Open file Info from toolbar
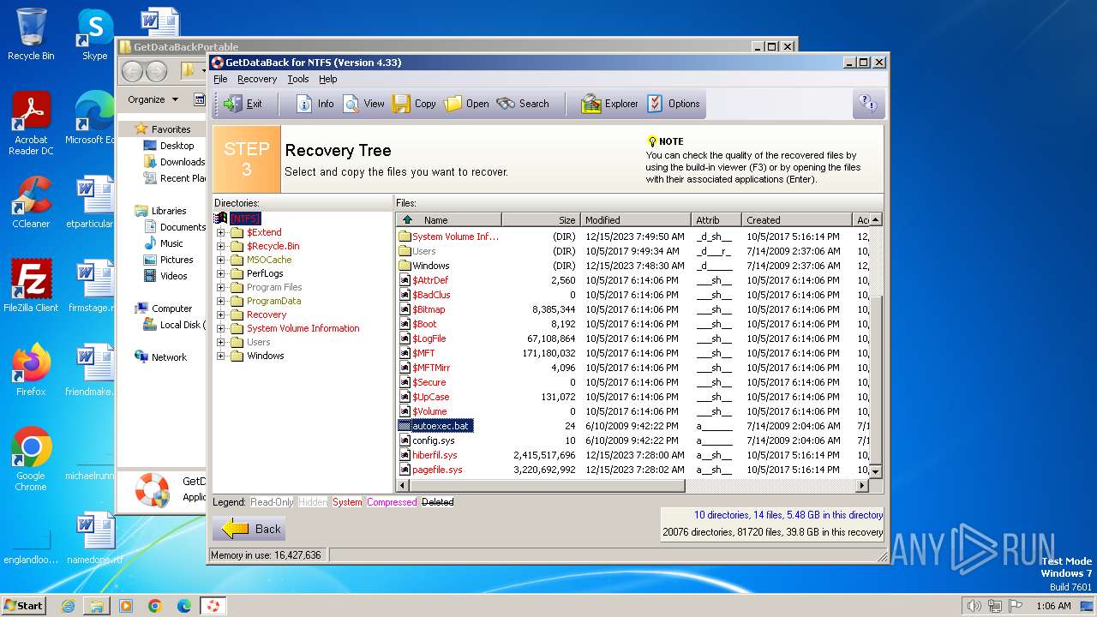 point(315,104)
